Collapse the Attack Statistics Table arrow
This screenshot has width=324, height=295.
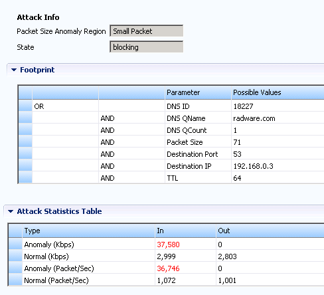click(x=11, y=211)
